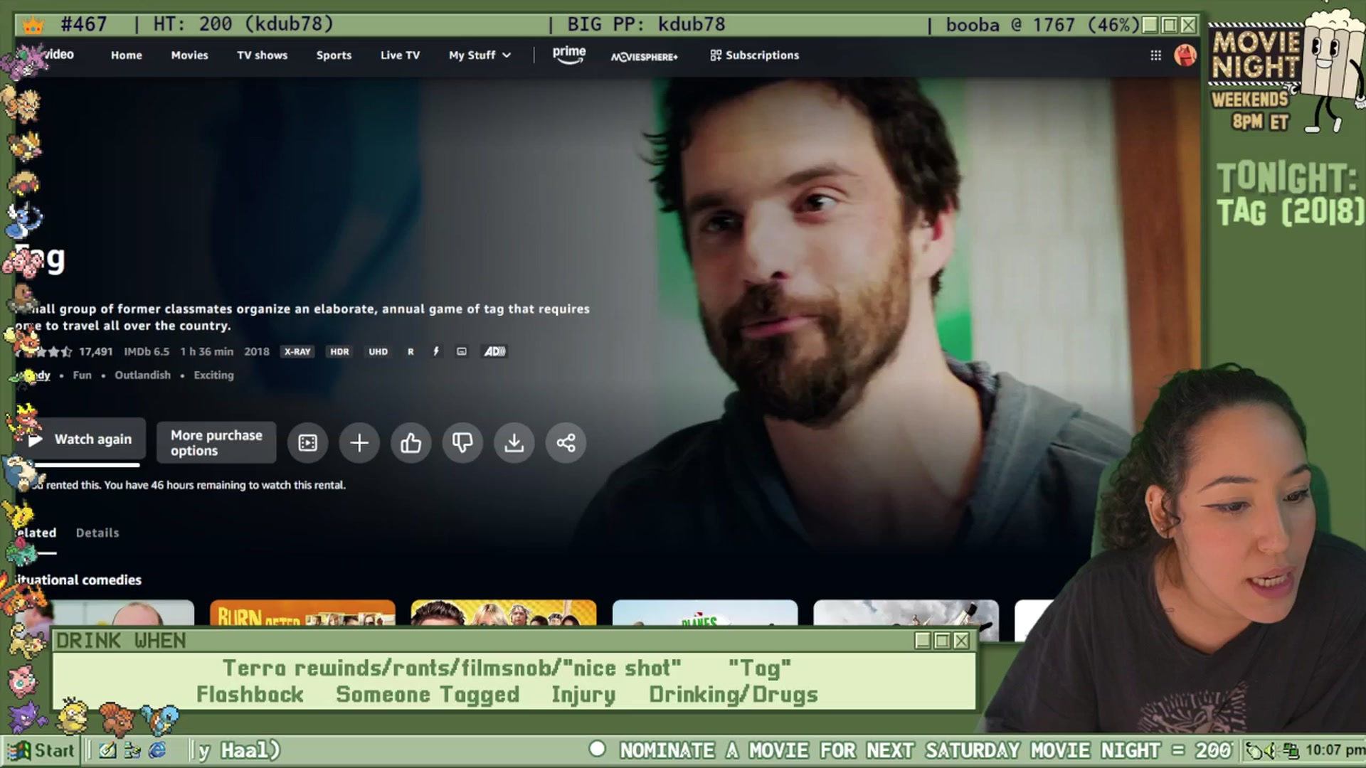Dislike the movie with thumbs-down icon

[x=462, y=443]
